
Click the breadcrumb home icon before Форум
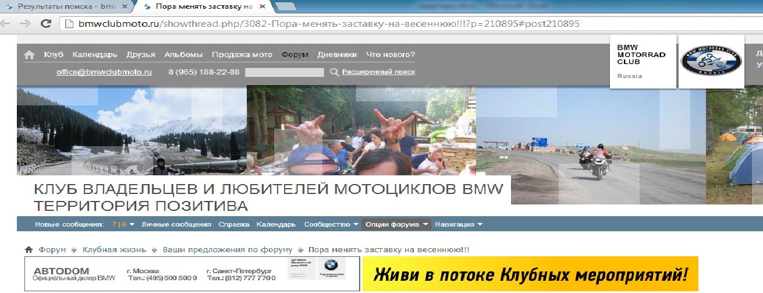pos(29,249)
